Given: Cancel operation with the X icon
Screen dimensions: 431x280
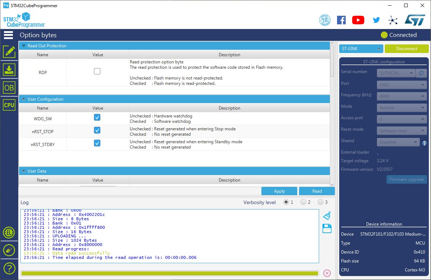Looking at the screenshot, I should [327, 273].
